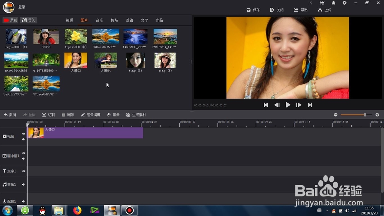
Task: Open File Explorer from the taskbar
Action: 59,210
